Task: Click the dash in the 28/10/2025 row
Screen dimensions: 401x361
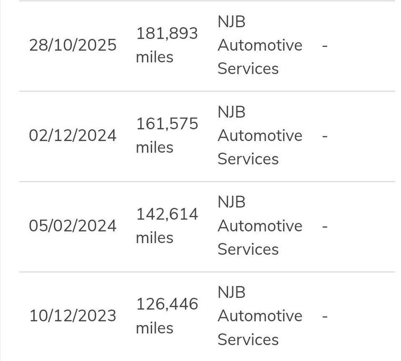Action: tap(325, 46)
